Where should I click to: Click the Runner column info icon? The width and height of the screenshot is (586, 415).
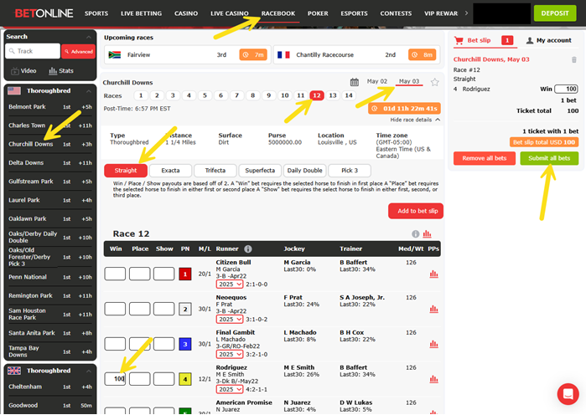(x=248, y=248)
